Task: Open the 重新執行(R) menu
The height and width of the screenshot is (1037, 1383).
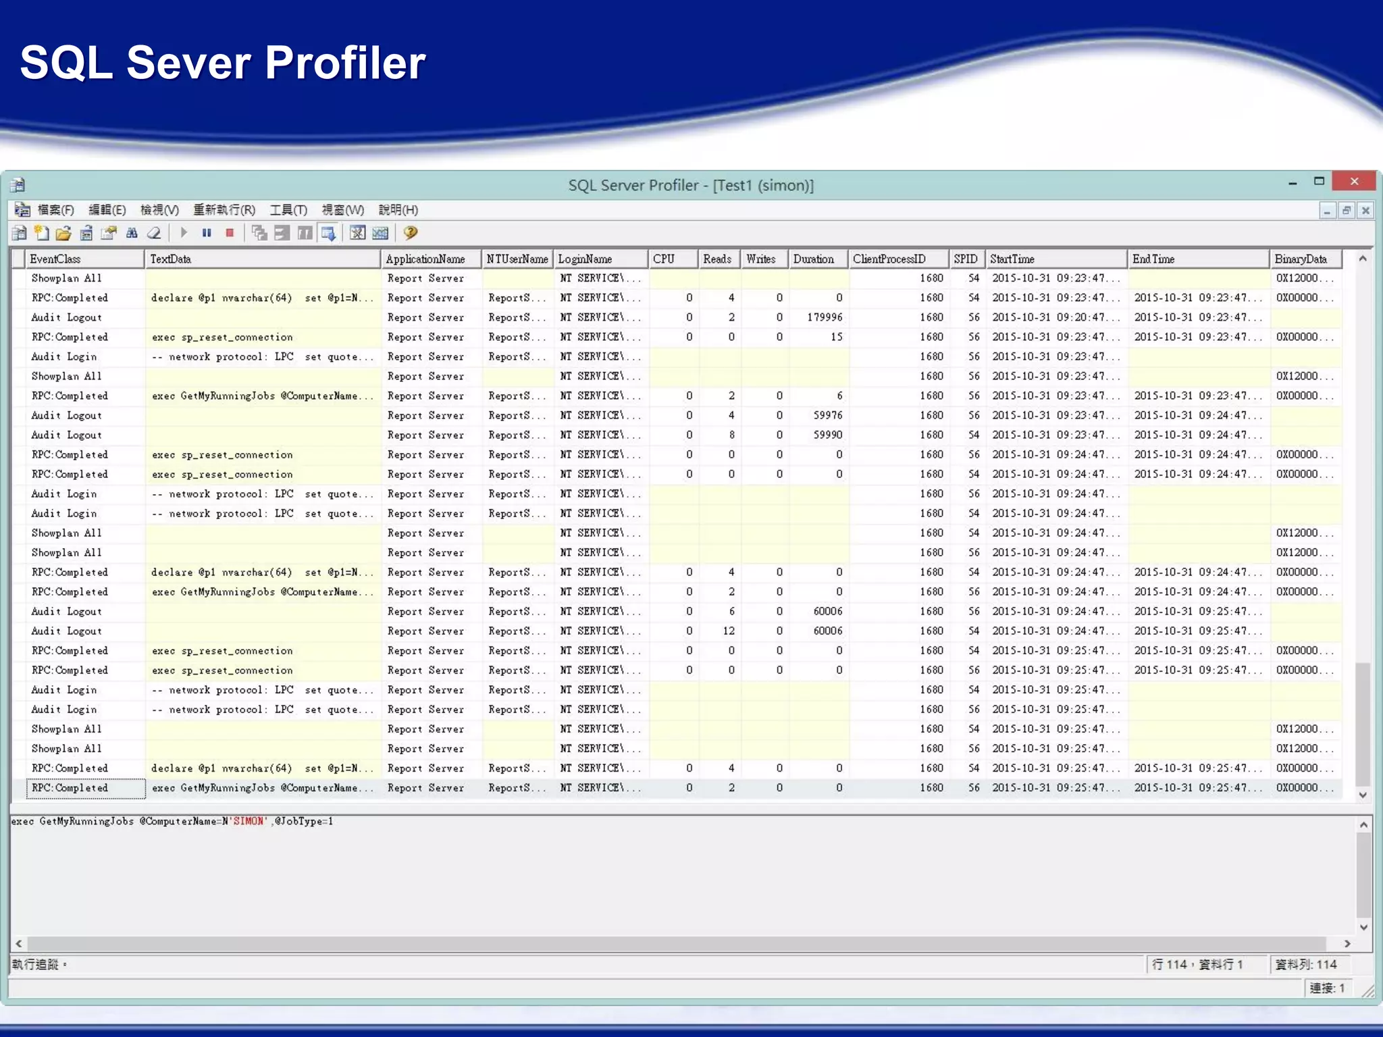Action: pyautogui.click(x=224, y=210)
